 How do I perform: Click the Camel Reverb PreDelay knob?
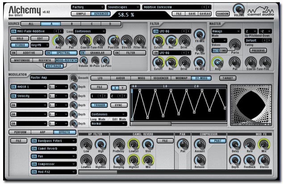(x=119, y=144)
